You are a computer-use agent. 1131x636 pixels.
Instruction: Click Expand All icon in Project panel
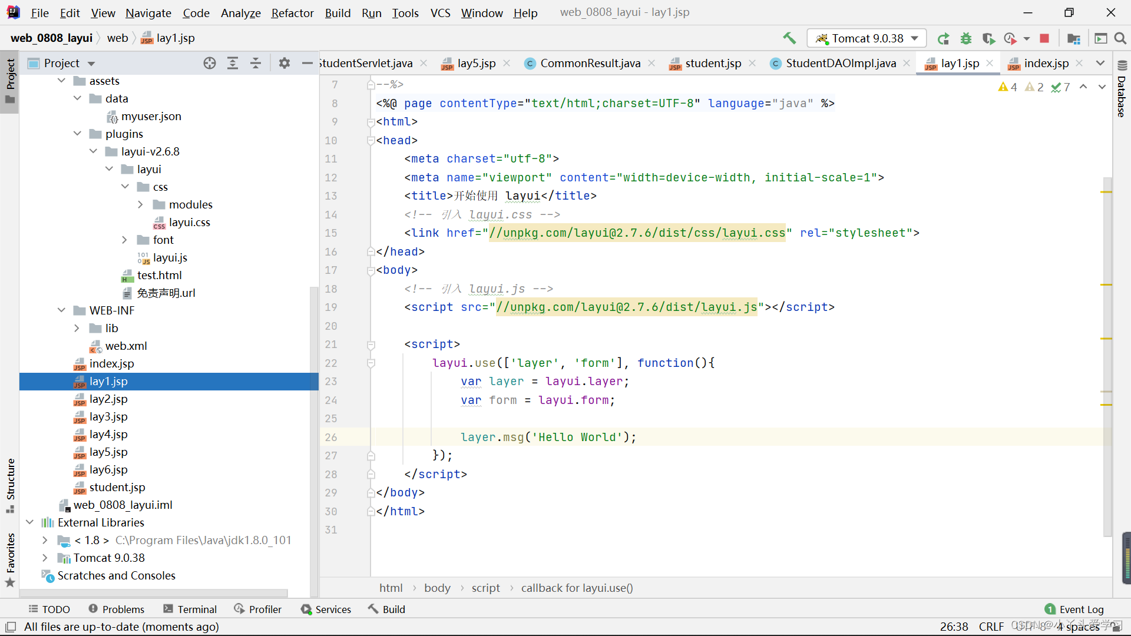point(233,63)
